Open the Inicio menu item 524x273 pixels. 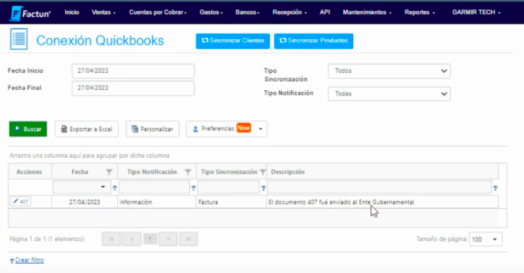[x=72, y=12]
